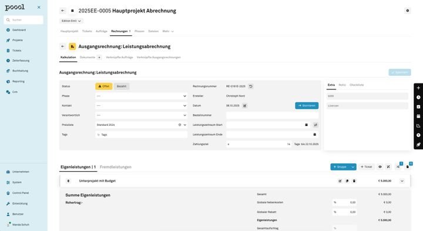Toggle visibility eye icon in Eigenleistungen toolbar
This screenshot has width=423, height=231.
380,167
